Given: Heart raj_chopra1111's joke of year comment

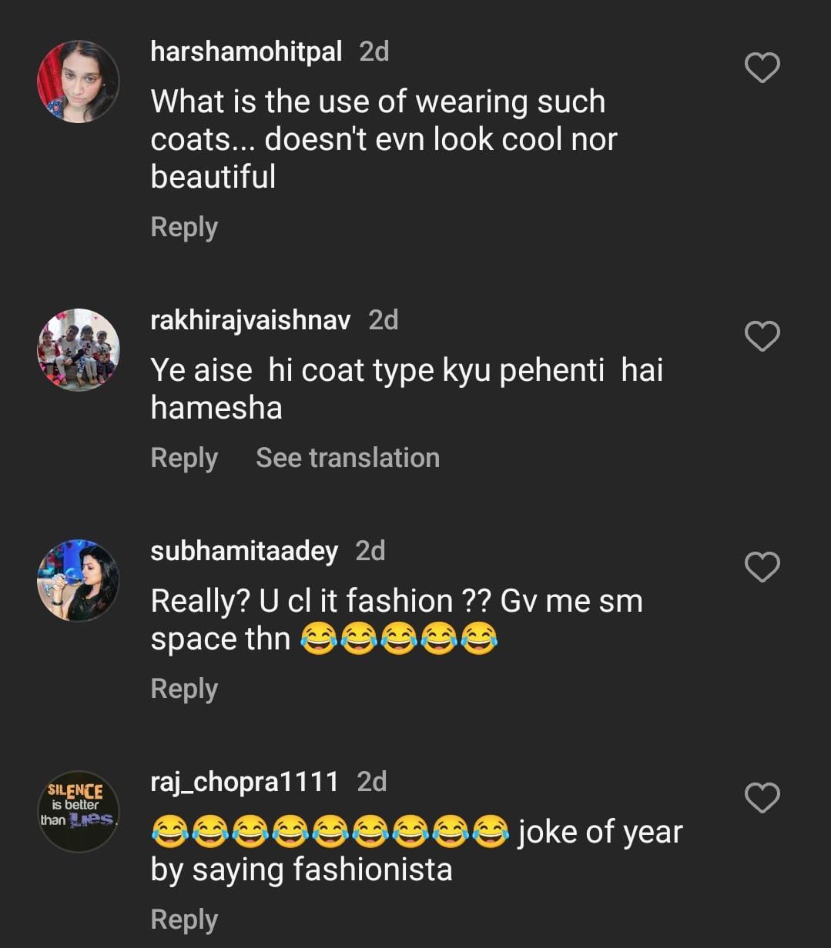Looking at the screenshot, I should [762, 798].
